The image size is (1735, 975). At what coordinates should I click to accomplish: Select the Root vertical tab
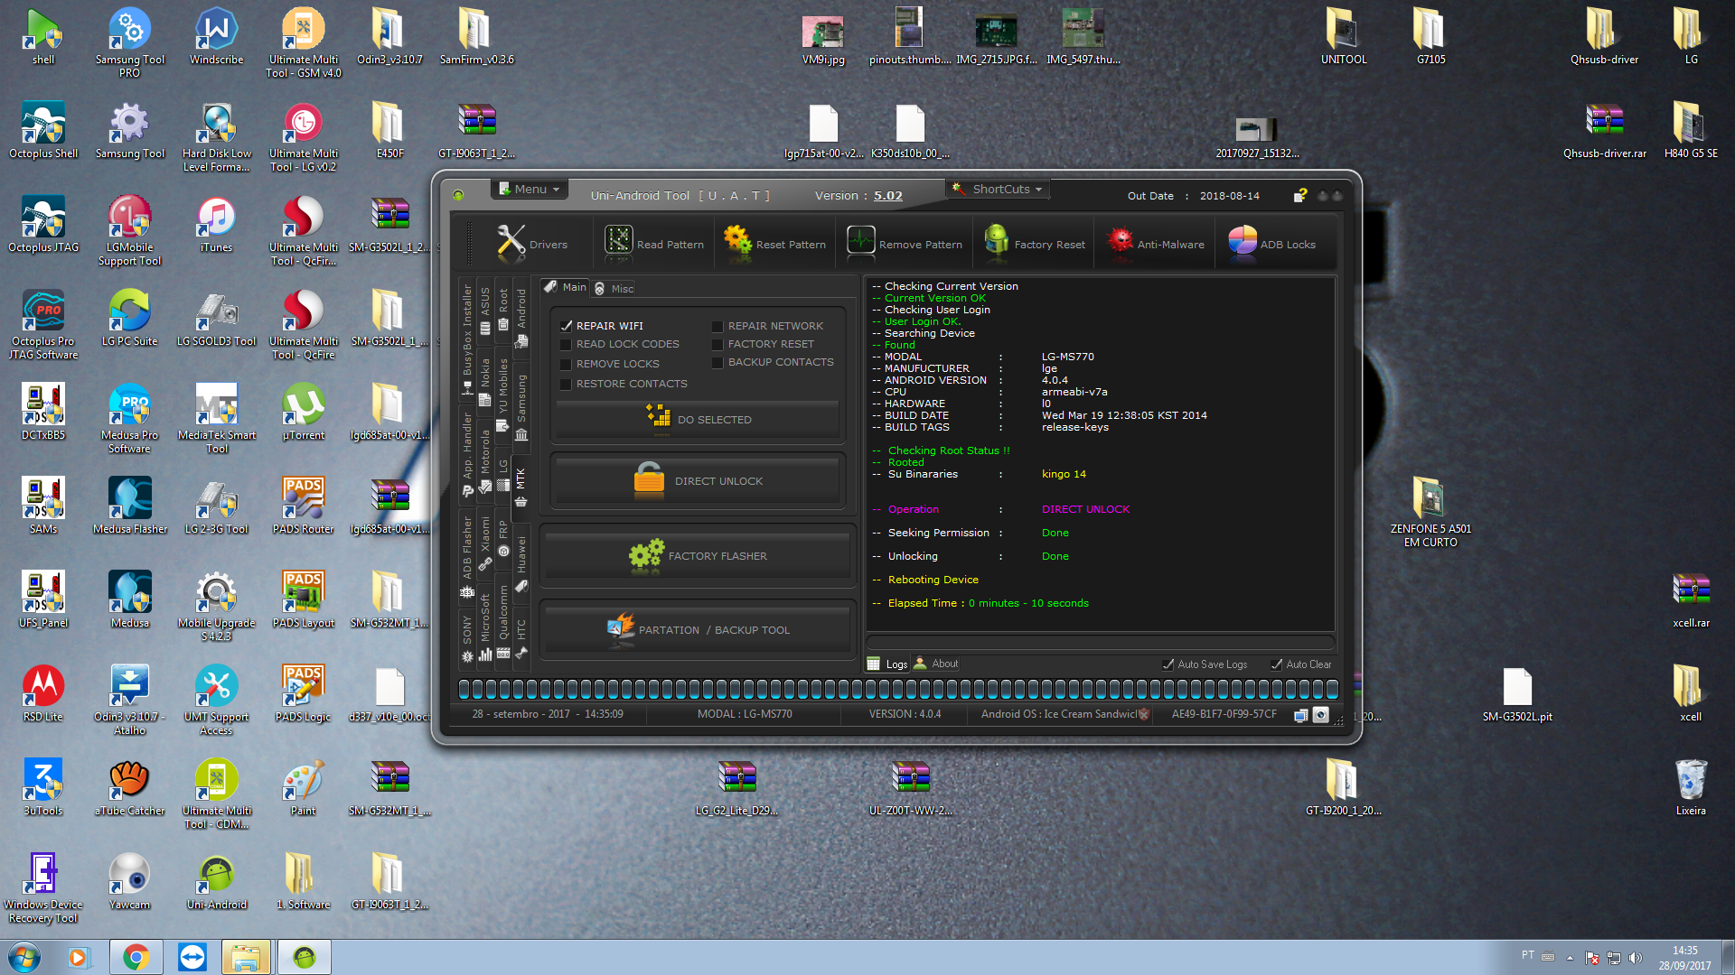tap(503, 310)
